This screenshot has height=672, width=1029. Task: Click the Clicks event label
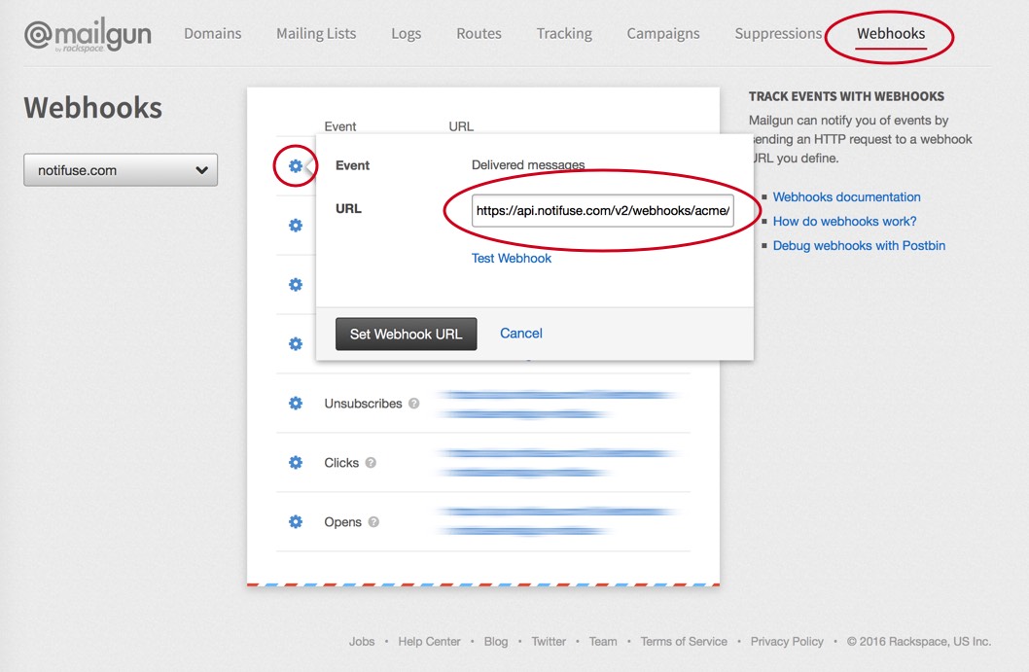(341, 463)
